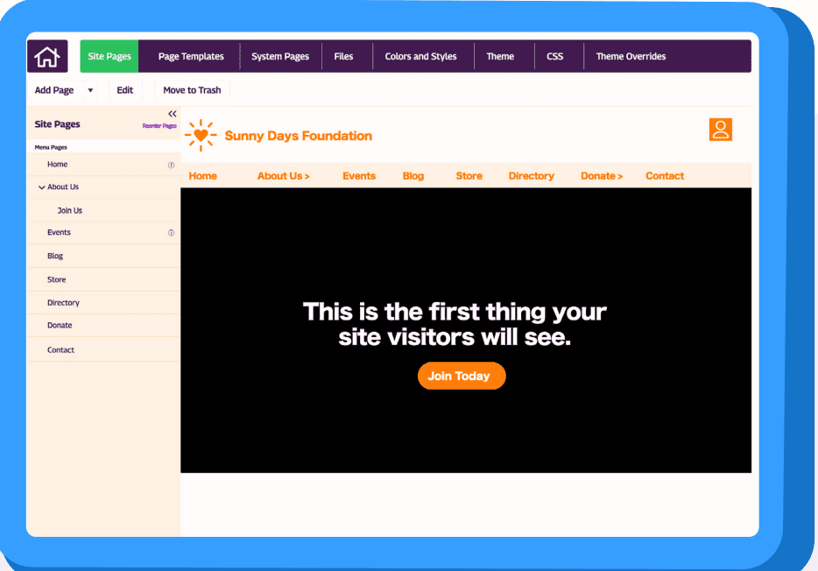
Task: Click the Sunny Days Foundation sun logo
Action: pos(201,136)
